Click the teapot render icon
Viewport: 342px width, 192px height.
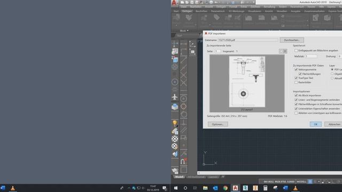(x=175, y=170)
